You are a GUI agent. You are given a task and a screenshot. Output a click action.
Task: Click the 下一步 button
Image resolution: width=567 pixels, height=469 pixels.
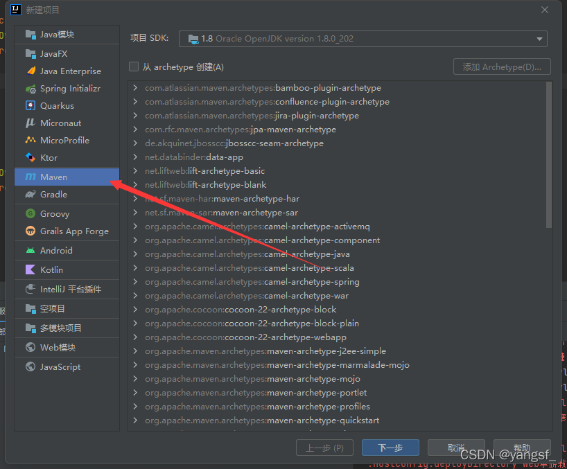click(390, 448)
